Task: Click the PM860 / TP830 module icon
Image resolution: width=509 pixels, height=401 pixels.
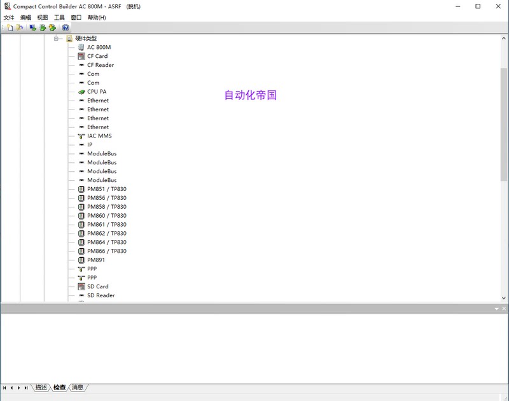Action: click(81, 216)
